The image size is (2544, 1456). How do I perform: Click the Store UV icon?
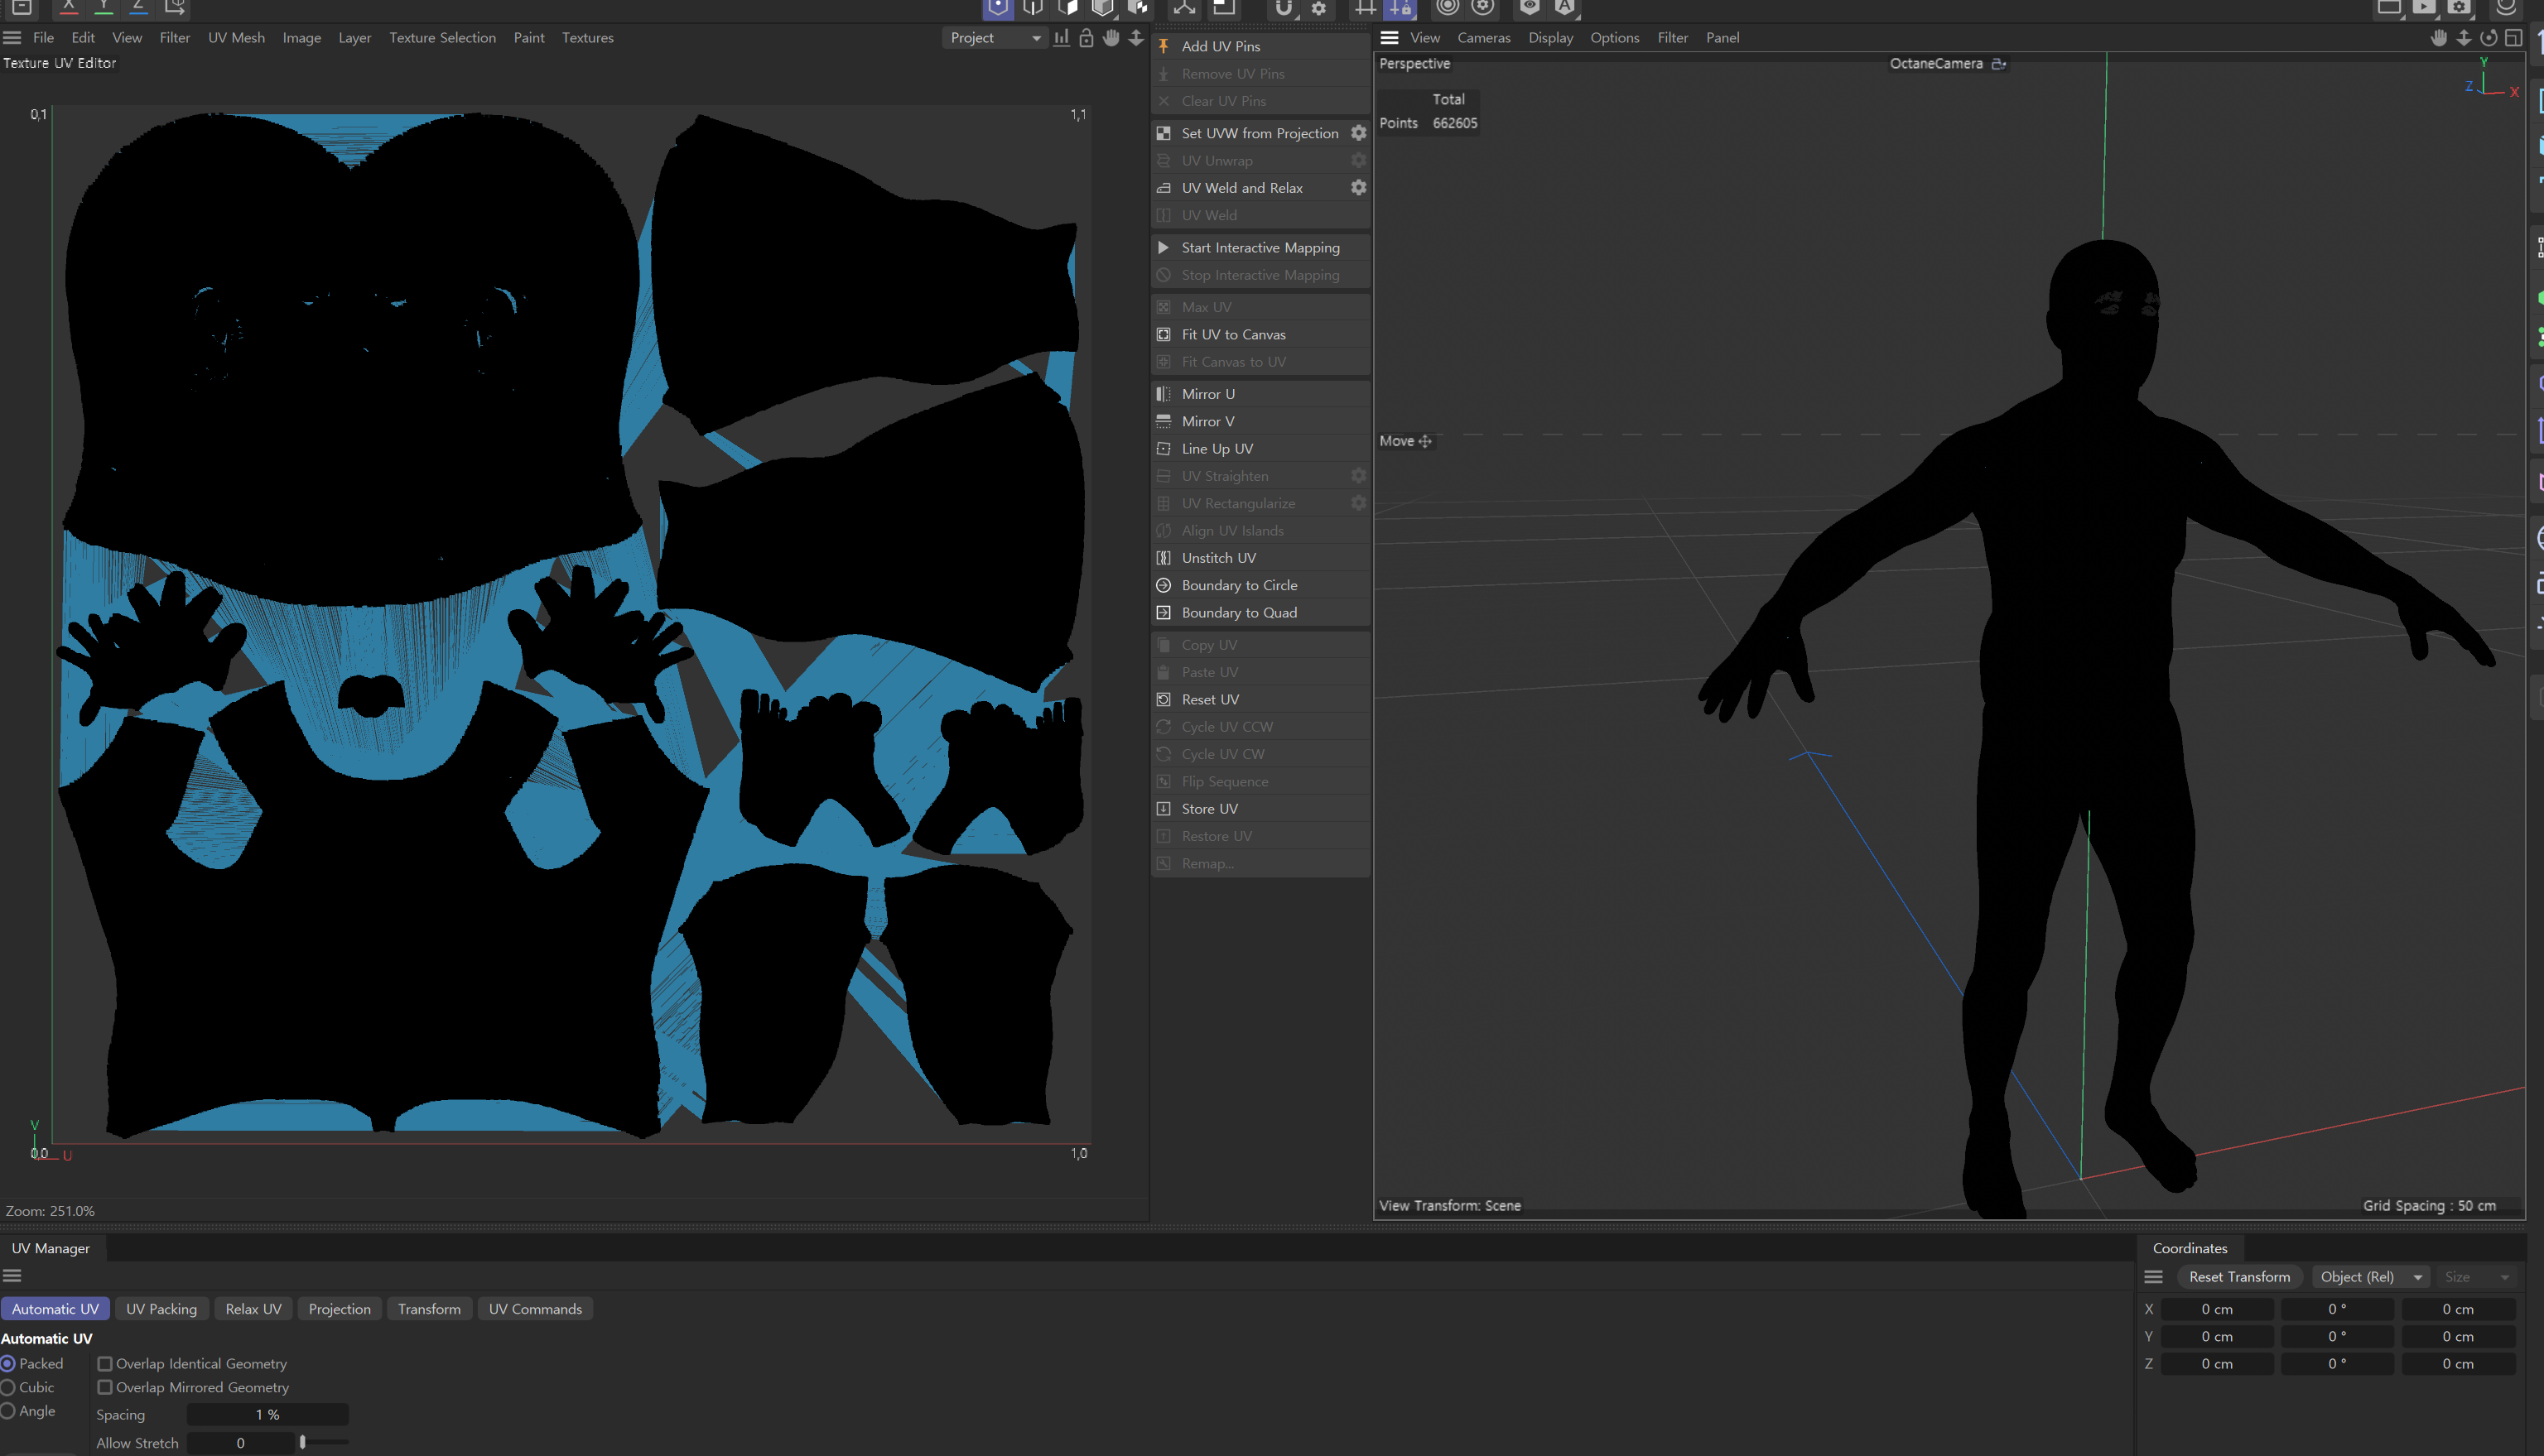1164,809
